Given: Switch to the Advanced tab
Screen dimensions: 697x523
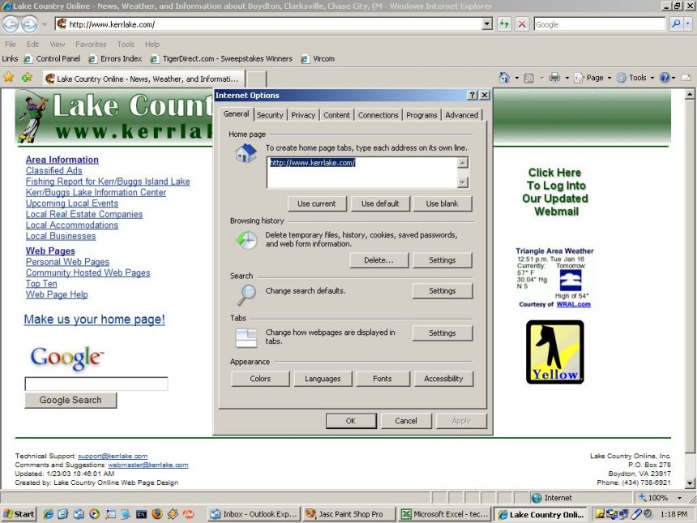Looking at the screenshot, I should point(462,115).
